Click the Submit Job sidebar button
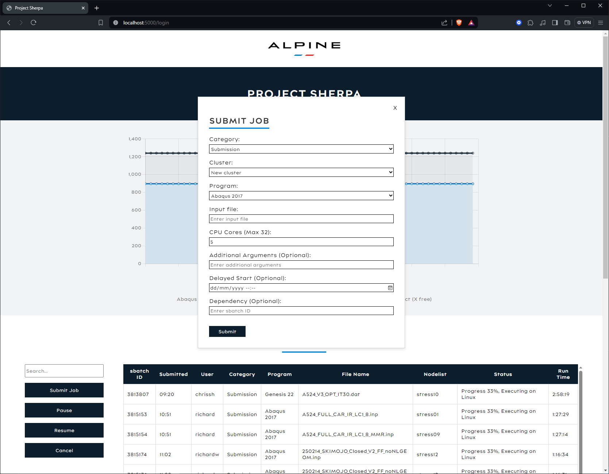Image resolution: width=609 pixels, height=474 pixels. pos(64,390)
